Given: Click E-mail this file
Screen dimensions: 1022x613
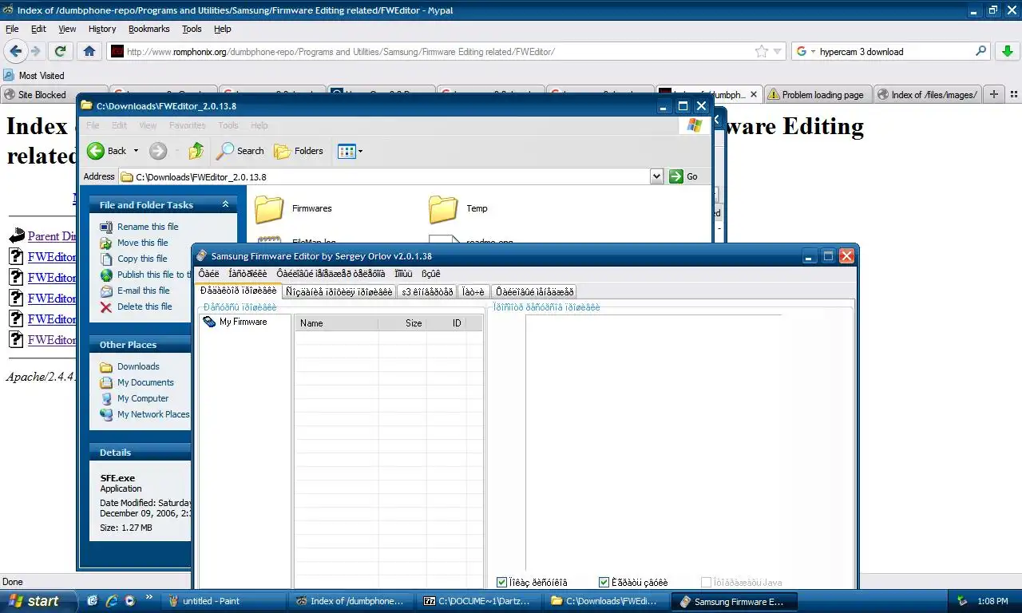Looking at the screenshot, I should pos(144,291).
